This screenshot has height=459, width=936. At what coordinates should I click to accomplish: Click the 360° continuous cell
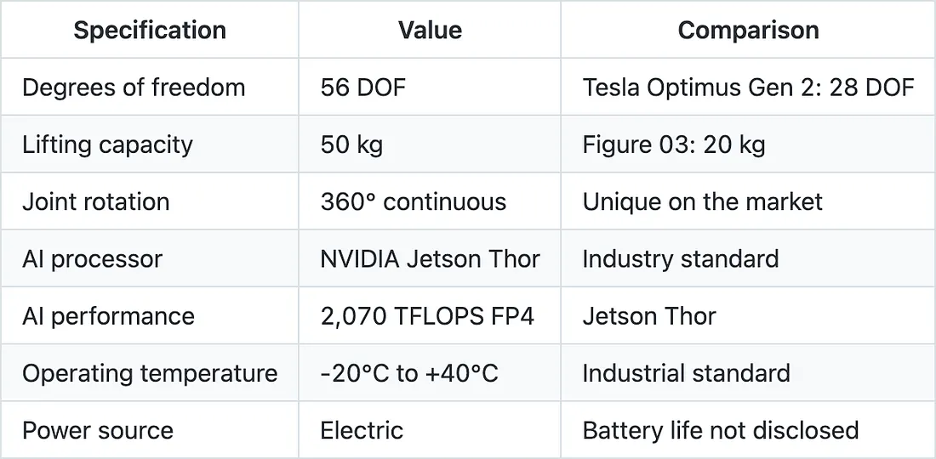(414, 201)
